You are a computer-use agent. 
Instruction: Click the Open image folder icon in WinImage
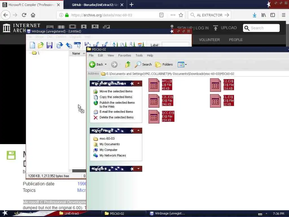(x=41, y=45)
